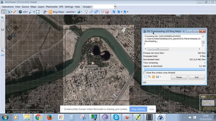
Task: Click the download progress bar
Action: coord(174,70)
